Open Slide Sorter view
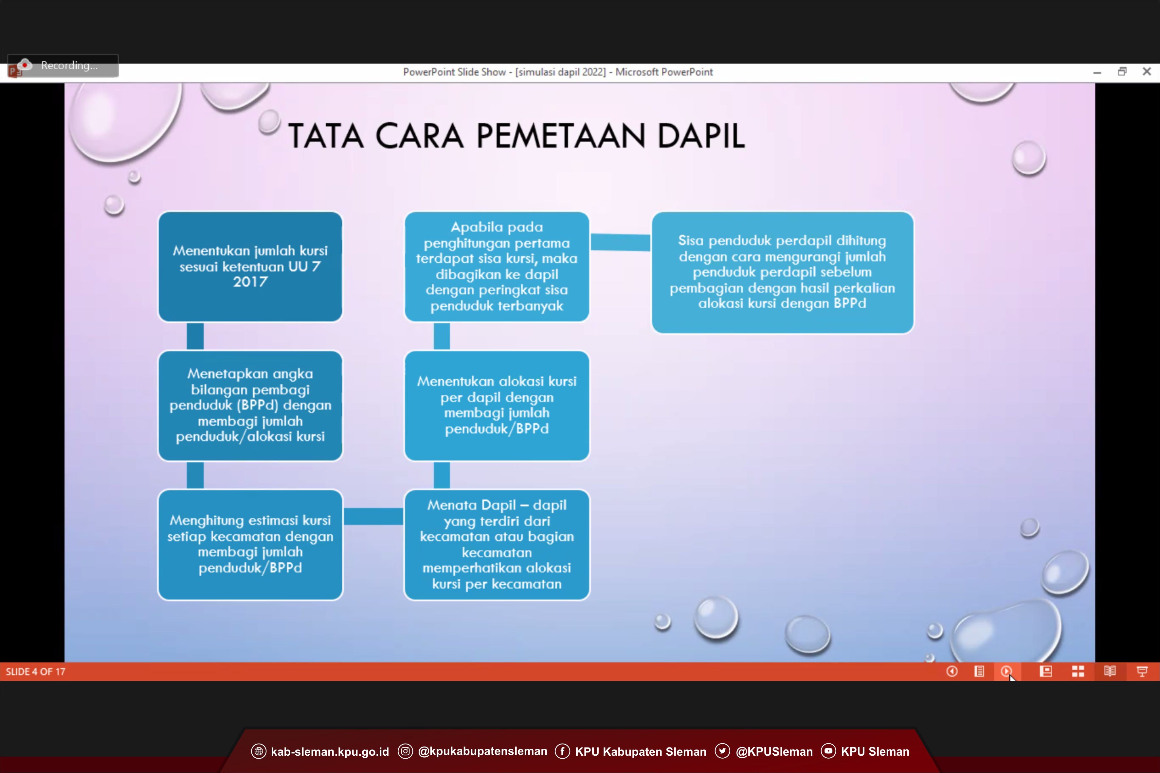Viewport: 1160px width, 773px height. click(1078, 671)
